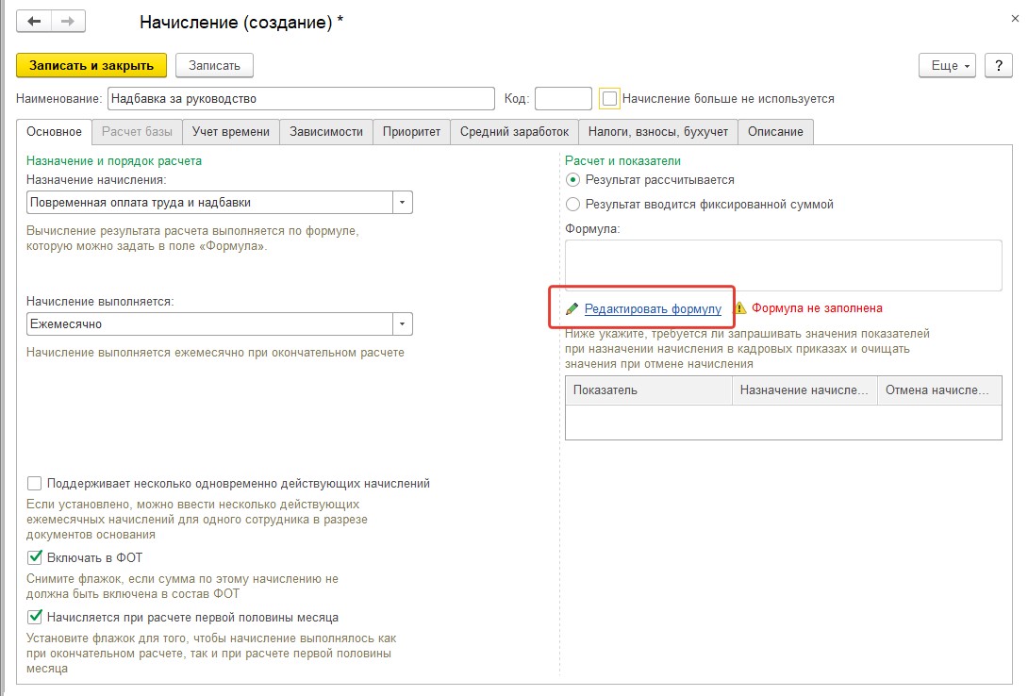The width and height of the screenshot is (1028, 696).
Task: Open the 'Средний заработок' tab
Action: coord(514,132)
